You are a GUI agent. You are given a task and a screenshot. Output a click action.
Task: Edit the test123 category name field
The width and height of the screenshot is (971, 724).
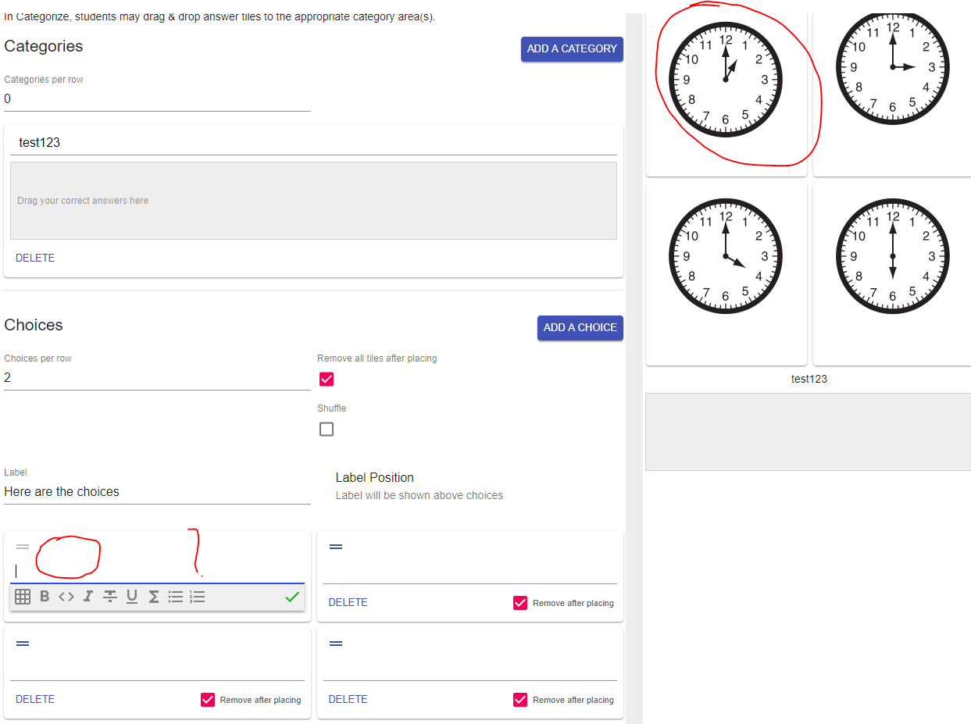pos(313,143)
